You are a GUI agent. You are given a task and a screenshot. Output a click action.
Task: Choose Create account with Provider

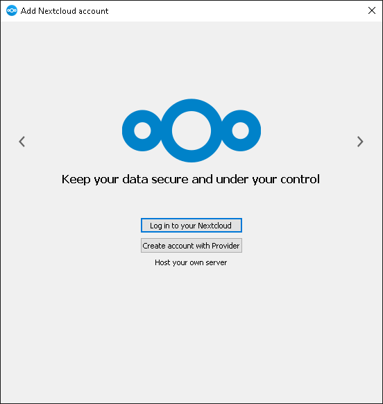(191, 246)
